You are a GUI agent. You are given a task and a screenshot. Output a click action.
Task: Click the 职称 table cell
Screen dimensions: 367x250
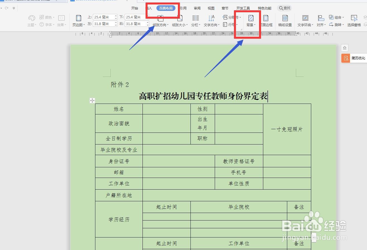coord(203,138)
